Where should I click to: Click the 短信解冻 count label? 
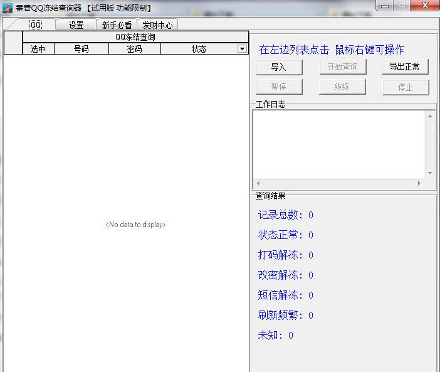pos(286,295)
